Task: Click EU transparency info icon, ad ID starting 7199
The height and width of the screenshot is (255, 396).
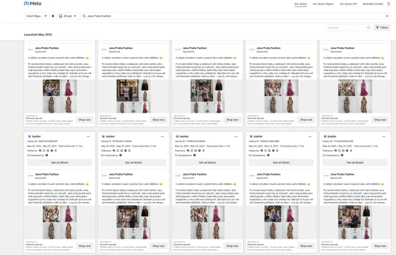Action: point(195,155)
